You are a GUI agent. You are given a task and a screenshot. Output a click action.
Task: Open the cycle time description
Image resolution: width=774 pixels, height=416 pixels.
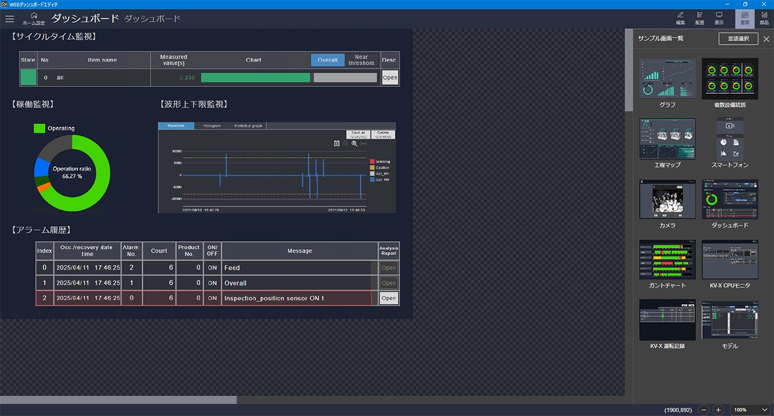[x=390, y=77]
